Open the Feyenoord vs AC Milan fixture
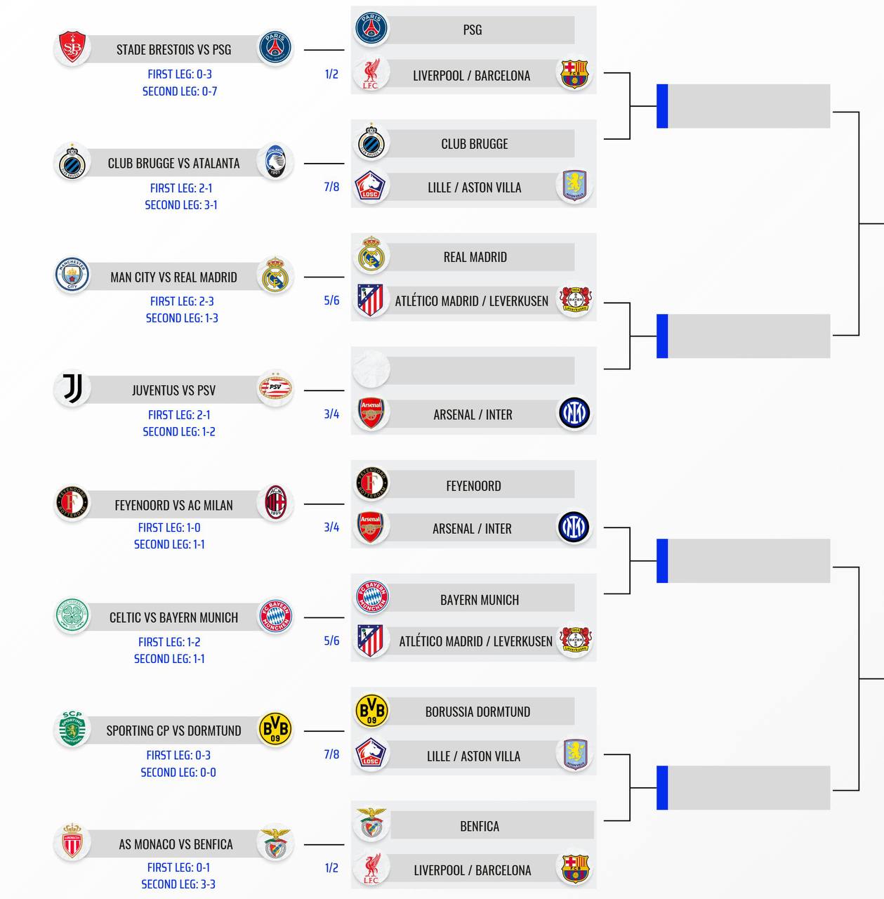The image size is (884, 899). click(173, 505)
